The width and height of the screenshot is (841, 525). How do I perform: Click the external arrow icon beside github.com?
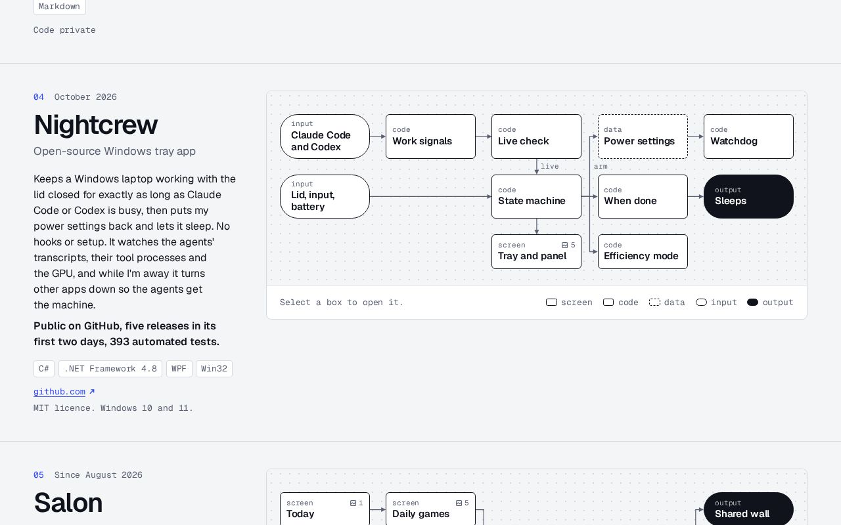(x=92, y=392)
